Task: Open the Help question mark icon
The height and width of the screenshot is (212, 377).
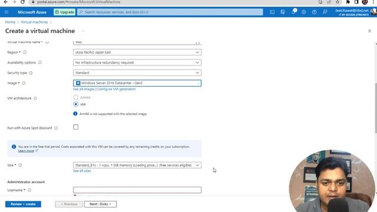Action: pos(314,12)
